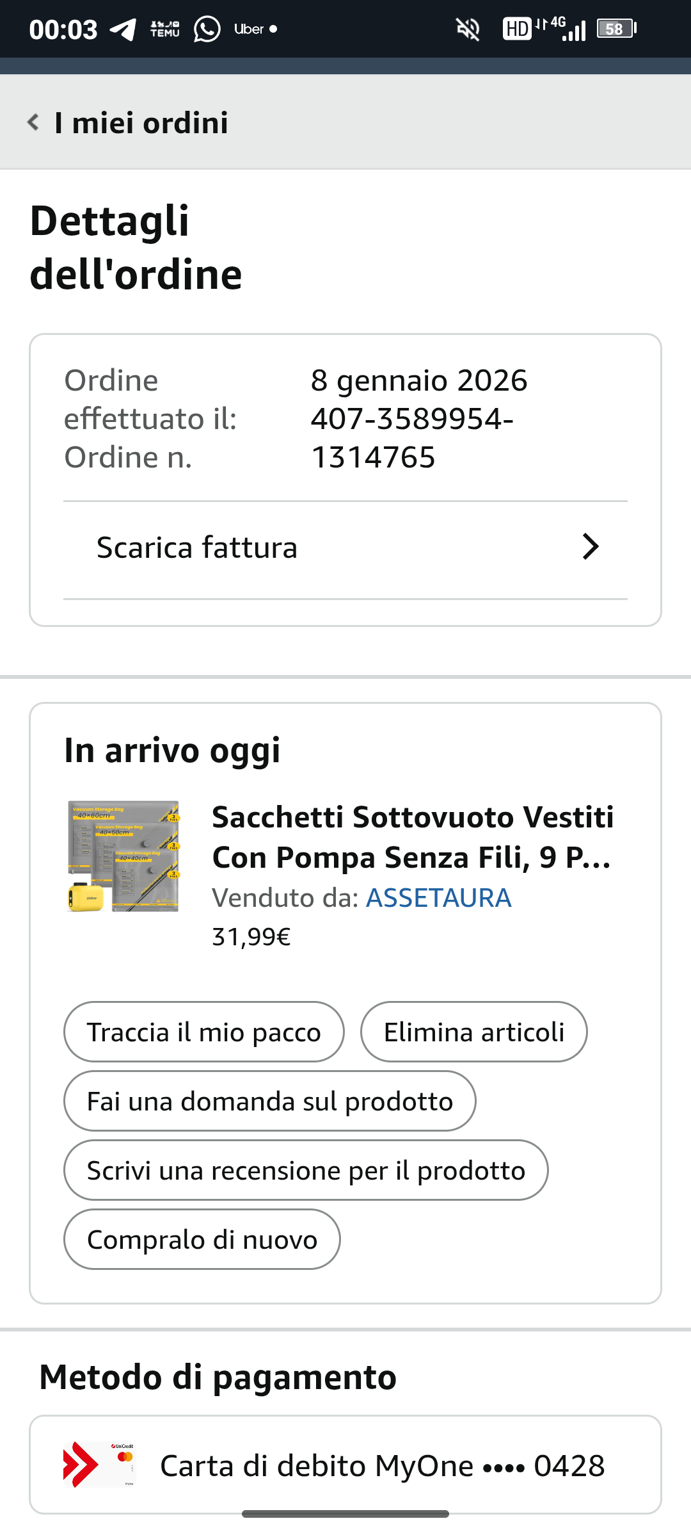Tap the WhatsApp notification icon
The image size is (691, 1537).
click(207, 29)
